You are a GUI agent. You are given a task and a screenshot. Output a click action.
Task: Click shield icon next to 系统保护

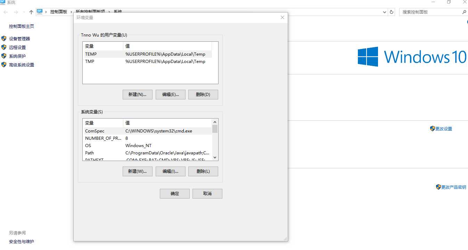pyautogui.click(x=4, y=56)
